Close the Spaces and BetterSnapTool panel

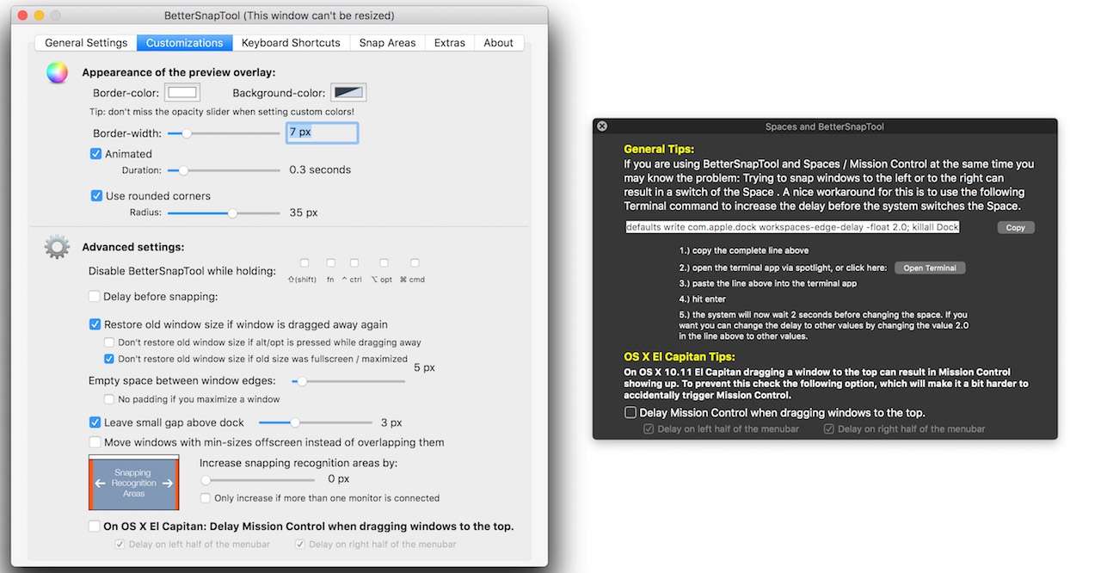pos(602,126)
